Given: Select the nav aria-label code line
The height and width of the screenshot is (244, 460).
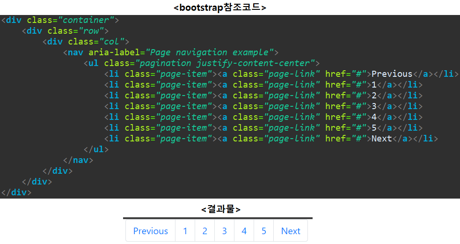Looking at the screenshot, I should (x=171, y=52).
